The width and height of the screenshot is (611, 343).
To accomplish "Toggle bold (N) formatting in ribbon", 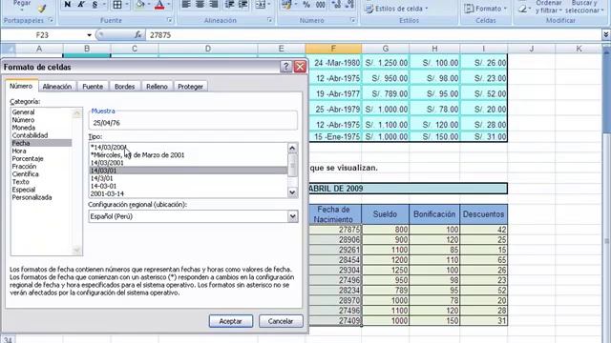I will [68, 4].
